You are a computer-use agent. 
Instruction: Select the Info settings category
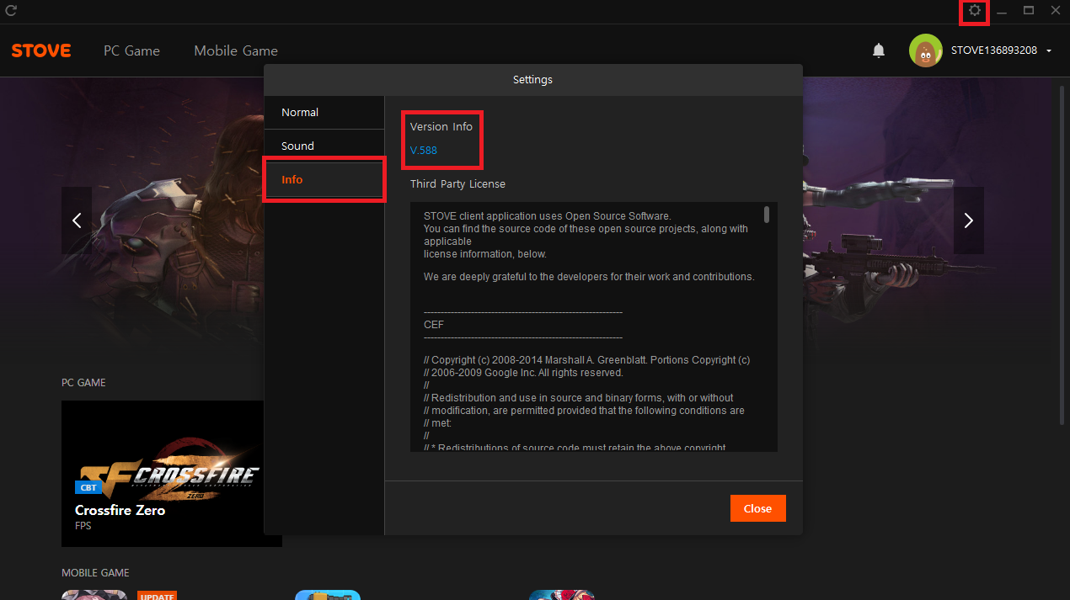click(324, 180)
